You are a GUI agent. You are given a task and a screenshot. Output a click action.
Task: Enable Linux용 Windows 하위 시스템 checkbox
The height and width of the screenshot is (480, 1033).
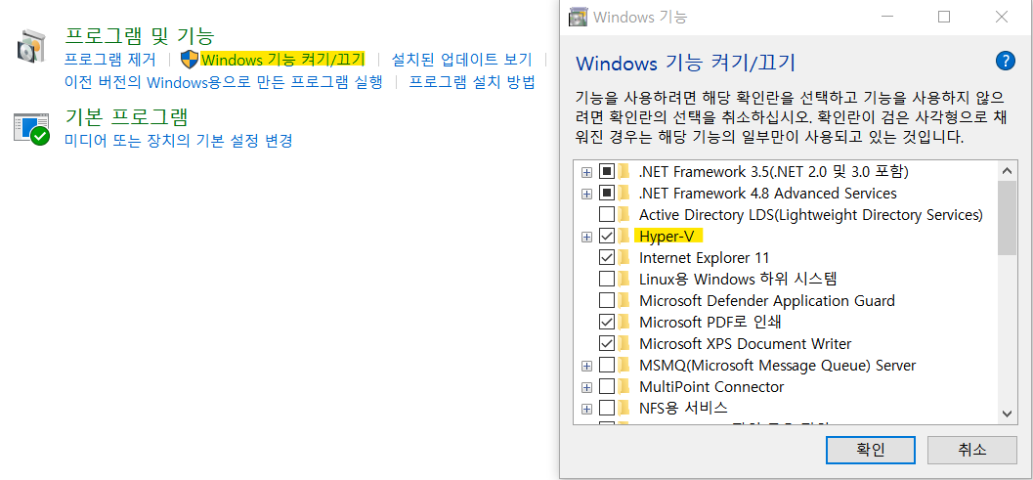(607, 279)
